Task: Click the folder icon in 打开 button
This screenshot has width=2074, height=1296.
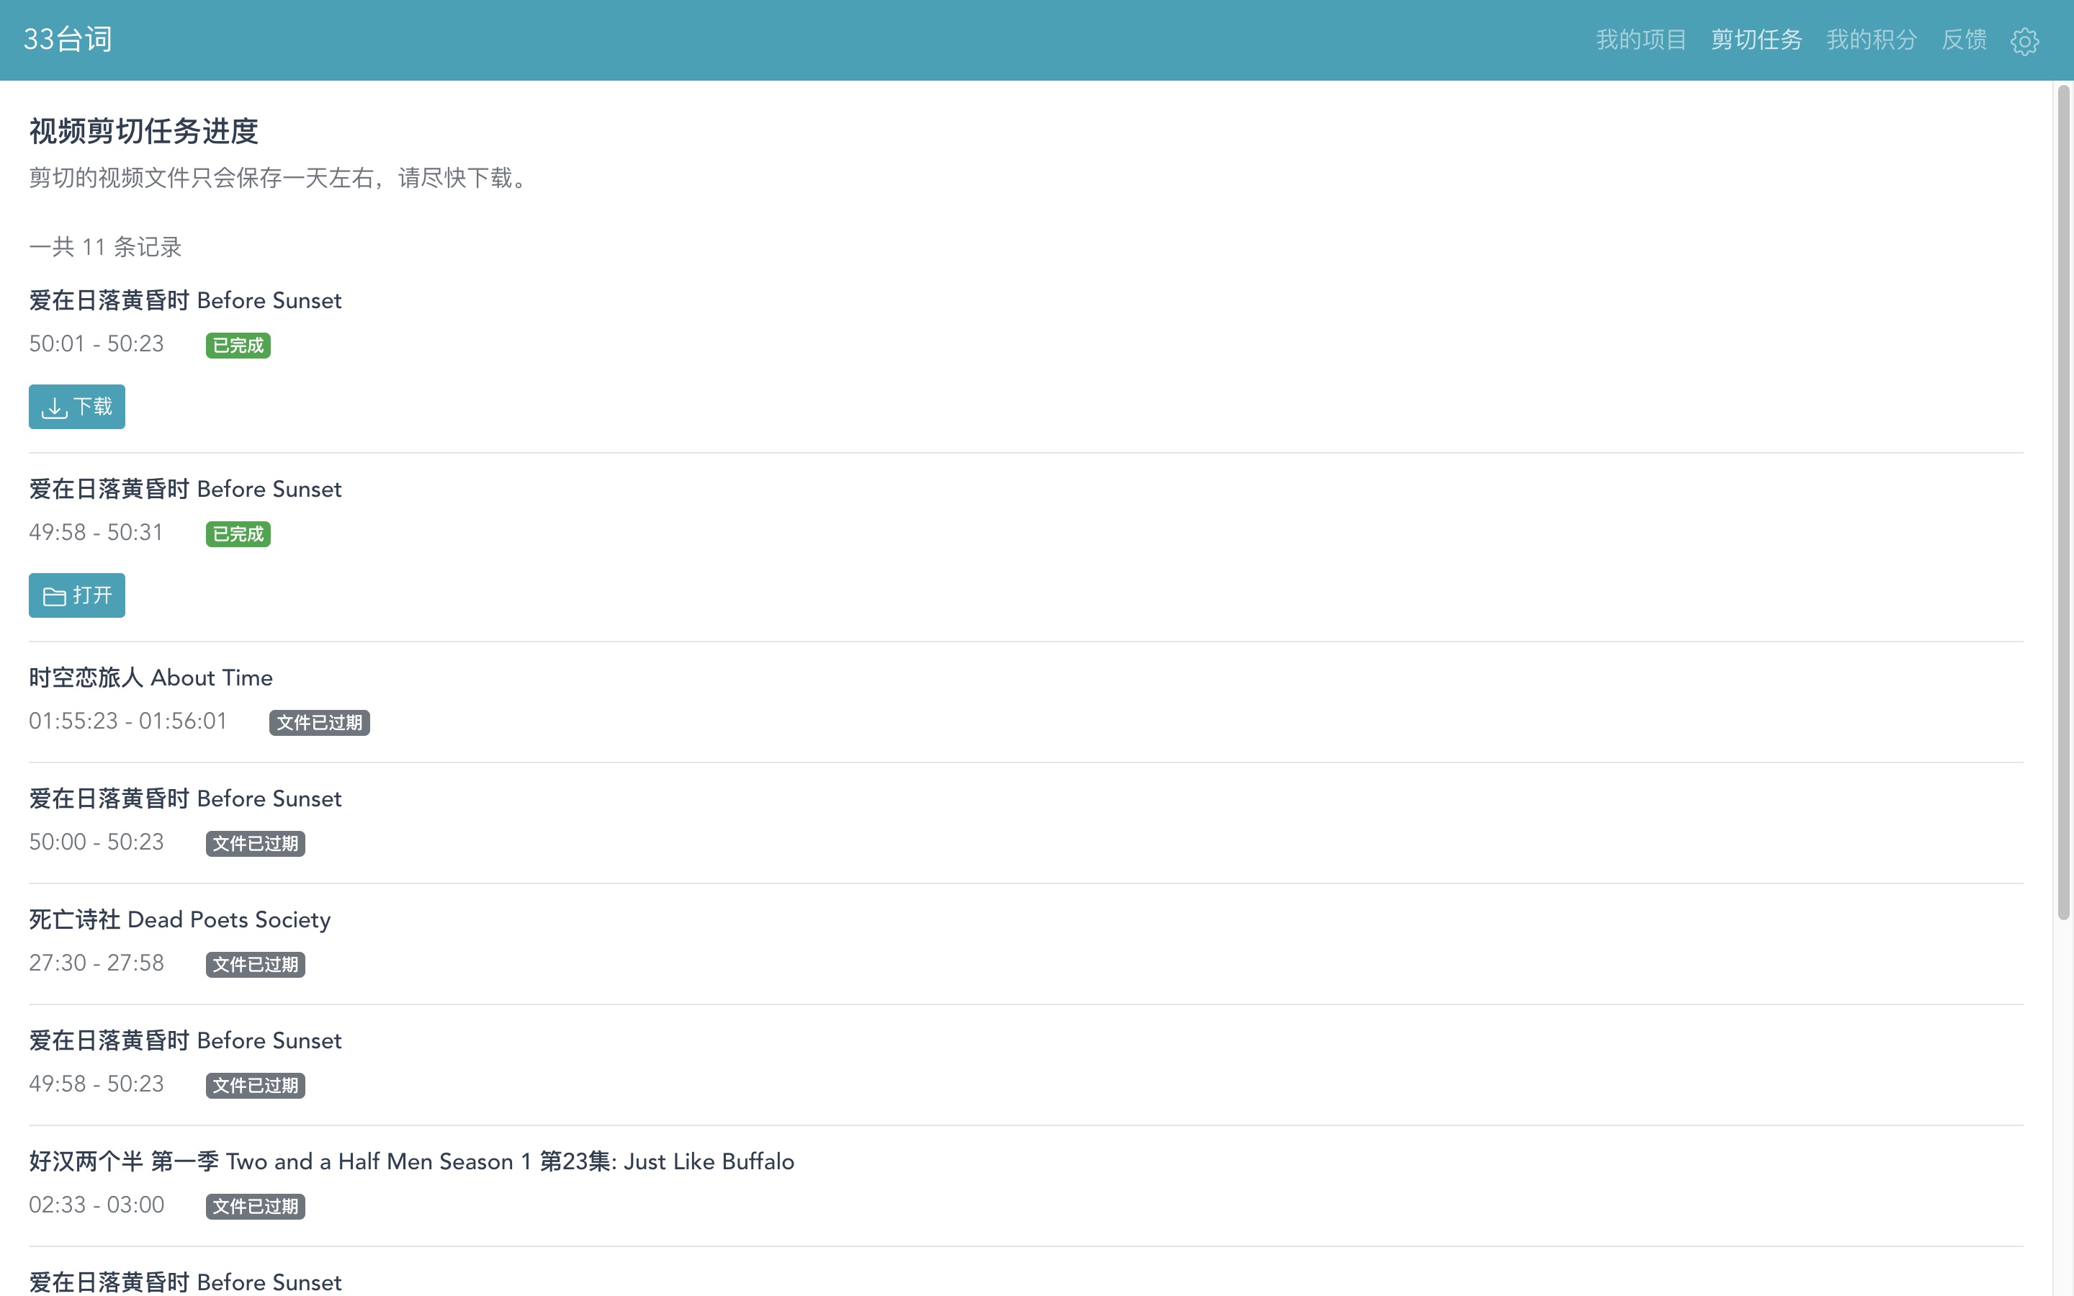Action: [x=55, y=595]
